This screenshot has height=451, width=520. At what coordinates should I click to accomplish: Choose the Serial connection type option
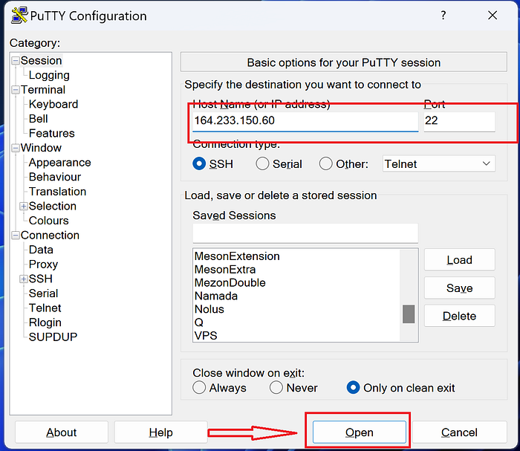tap(262, 163)
